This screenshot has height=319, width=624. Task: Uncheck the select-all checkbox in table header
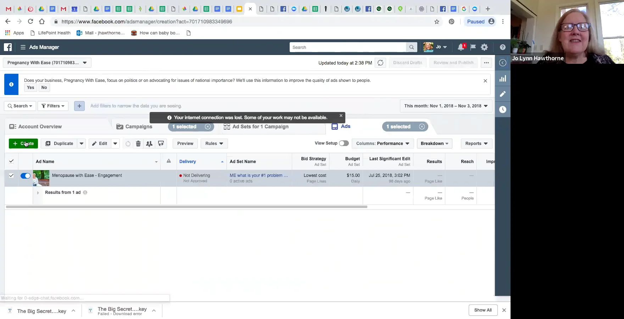(11, 161)
